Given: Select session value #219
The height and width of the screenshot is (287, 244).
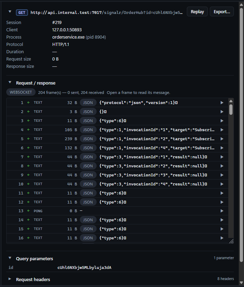Looking at the screenshot, I should (57, 23).
